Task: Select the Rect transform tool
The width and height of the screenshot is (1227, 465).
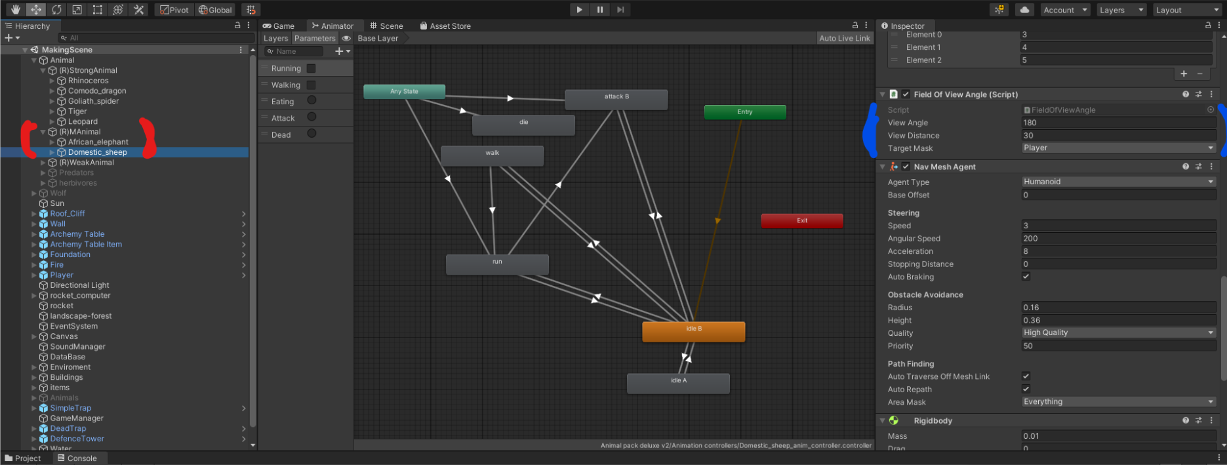Action: pos(97,10)
